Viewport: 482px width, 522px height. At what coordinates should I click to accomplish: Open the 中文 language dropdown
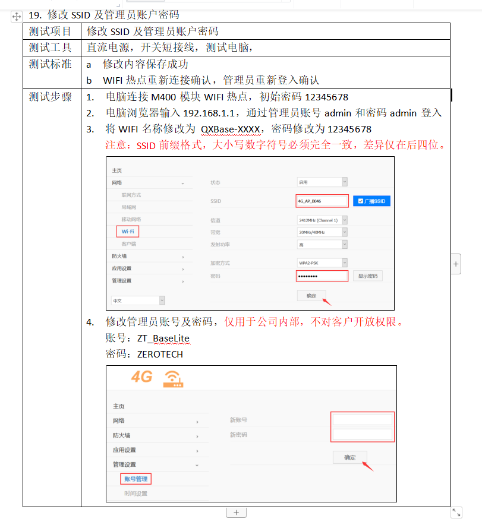[x=138, y=300]
